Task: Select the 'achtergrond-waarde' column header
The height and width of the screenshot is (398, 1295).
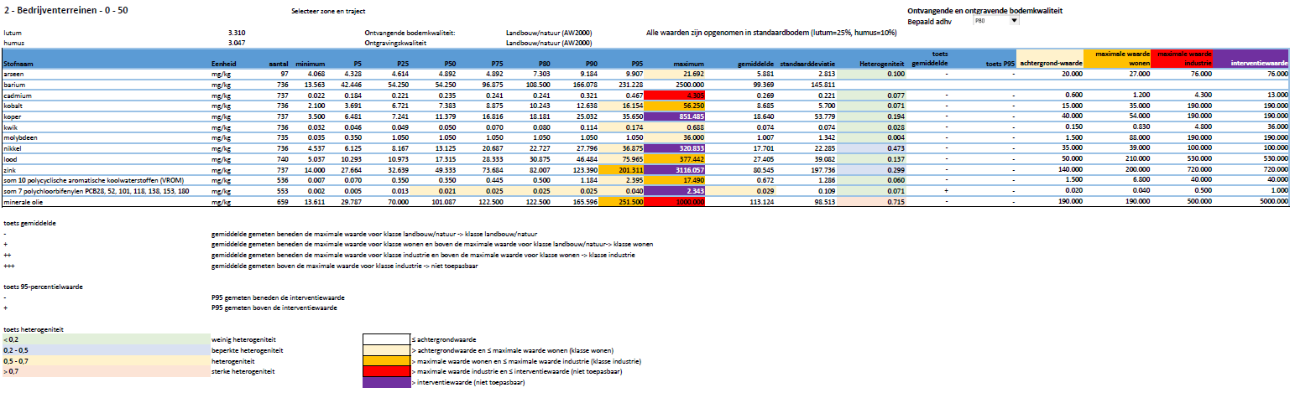Action: 1049,64
